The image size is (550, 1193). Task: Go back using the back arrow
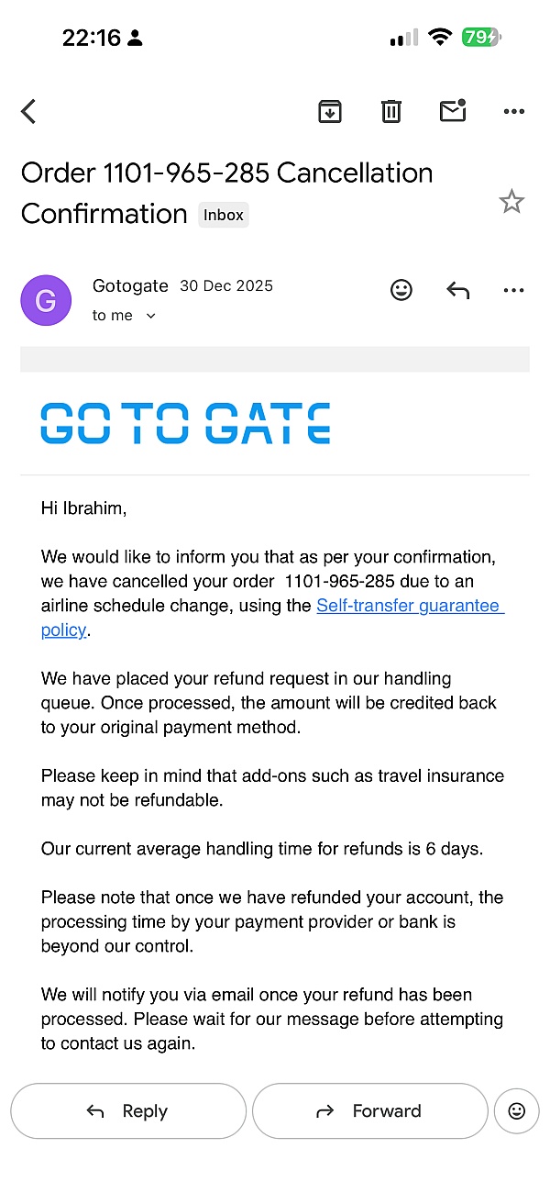pos(28,112)
